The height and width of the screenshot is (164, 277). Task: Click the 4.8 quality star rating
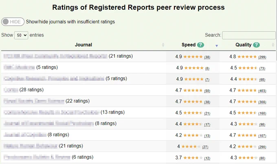click(x=247, y=57)
